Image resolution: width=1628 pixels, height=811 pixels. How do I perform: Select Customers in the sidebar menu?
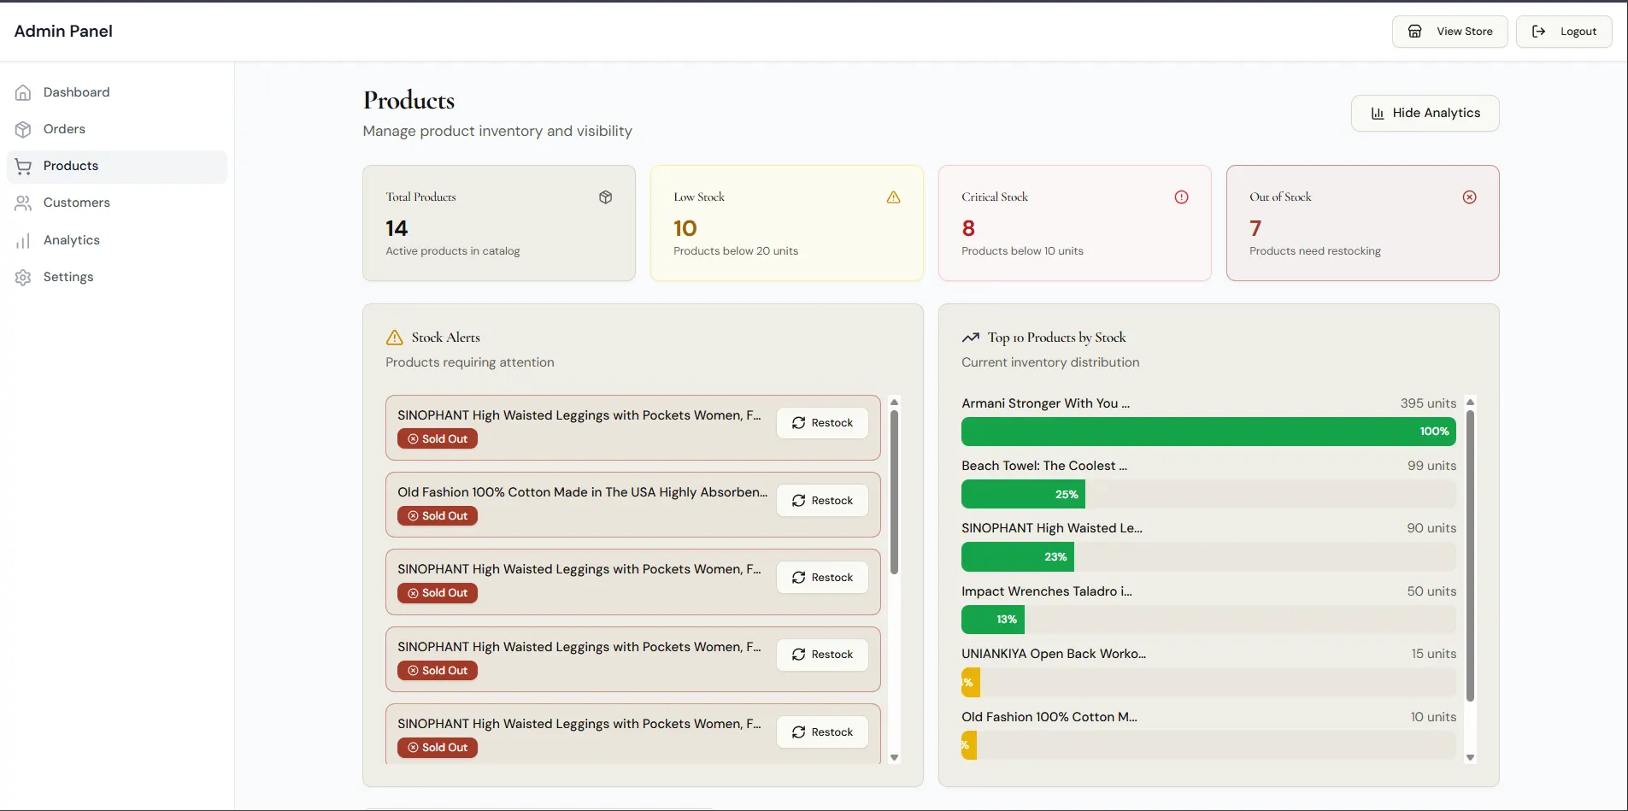(76, 203)
